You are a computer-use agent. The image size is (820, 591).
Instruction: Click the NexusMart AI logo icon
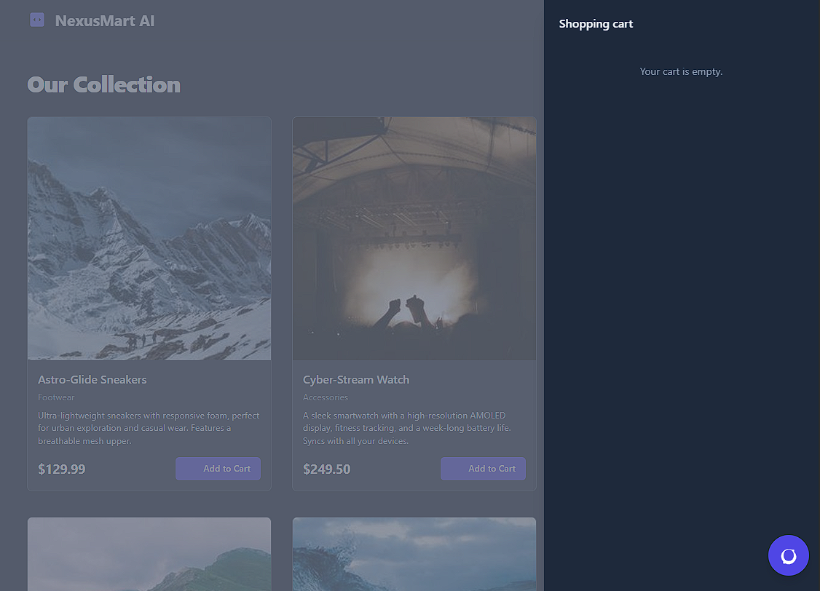pyautogui.click(x=37, y=20)
